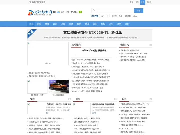Image resolution: width=180 pixels, height=135 pixels.
Task: Open article 魅力渔乡，海上村庄 in 滚动要闻
Action: click(86, 63)
